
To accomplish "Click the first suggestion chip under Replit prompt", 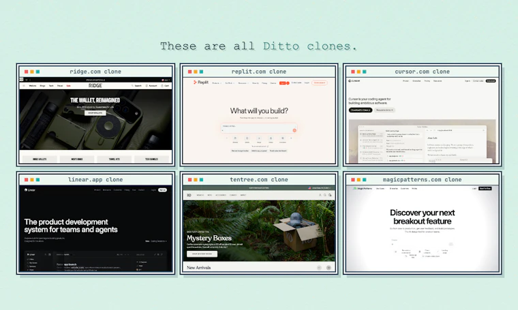I will 240,151.
